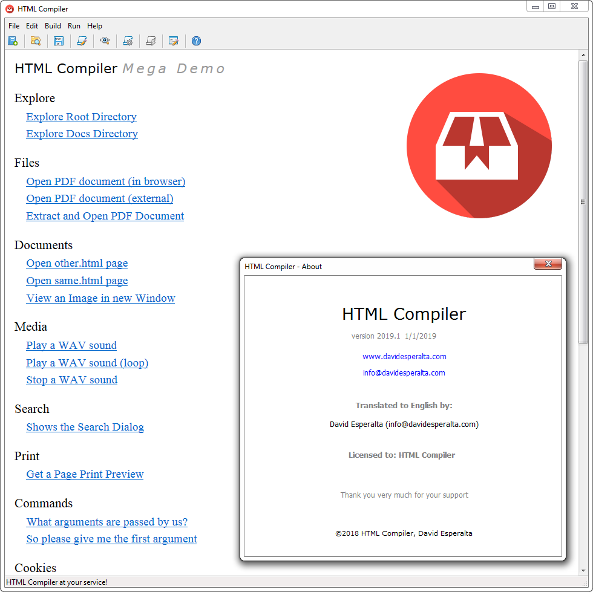Click the status bar text 'HTML Compiler at your service!'
593x592 pixels.
click(x=57, y=582)
